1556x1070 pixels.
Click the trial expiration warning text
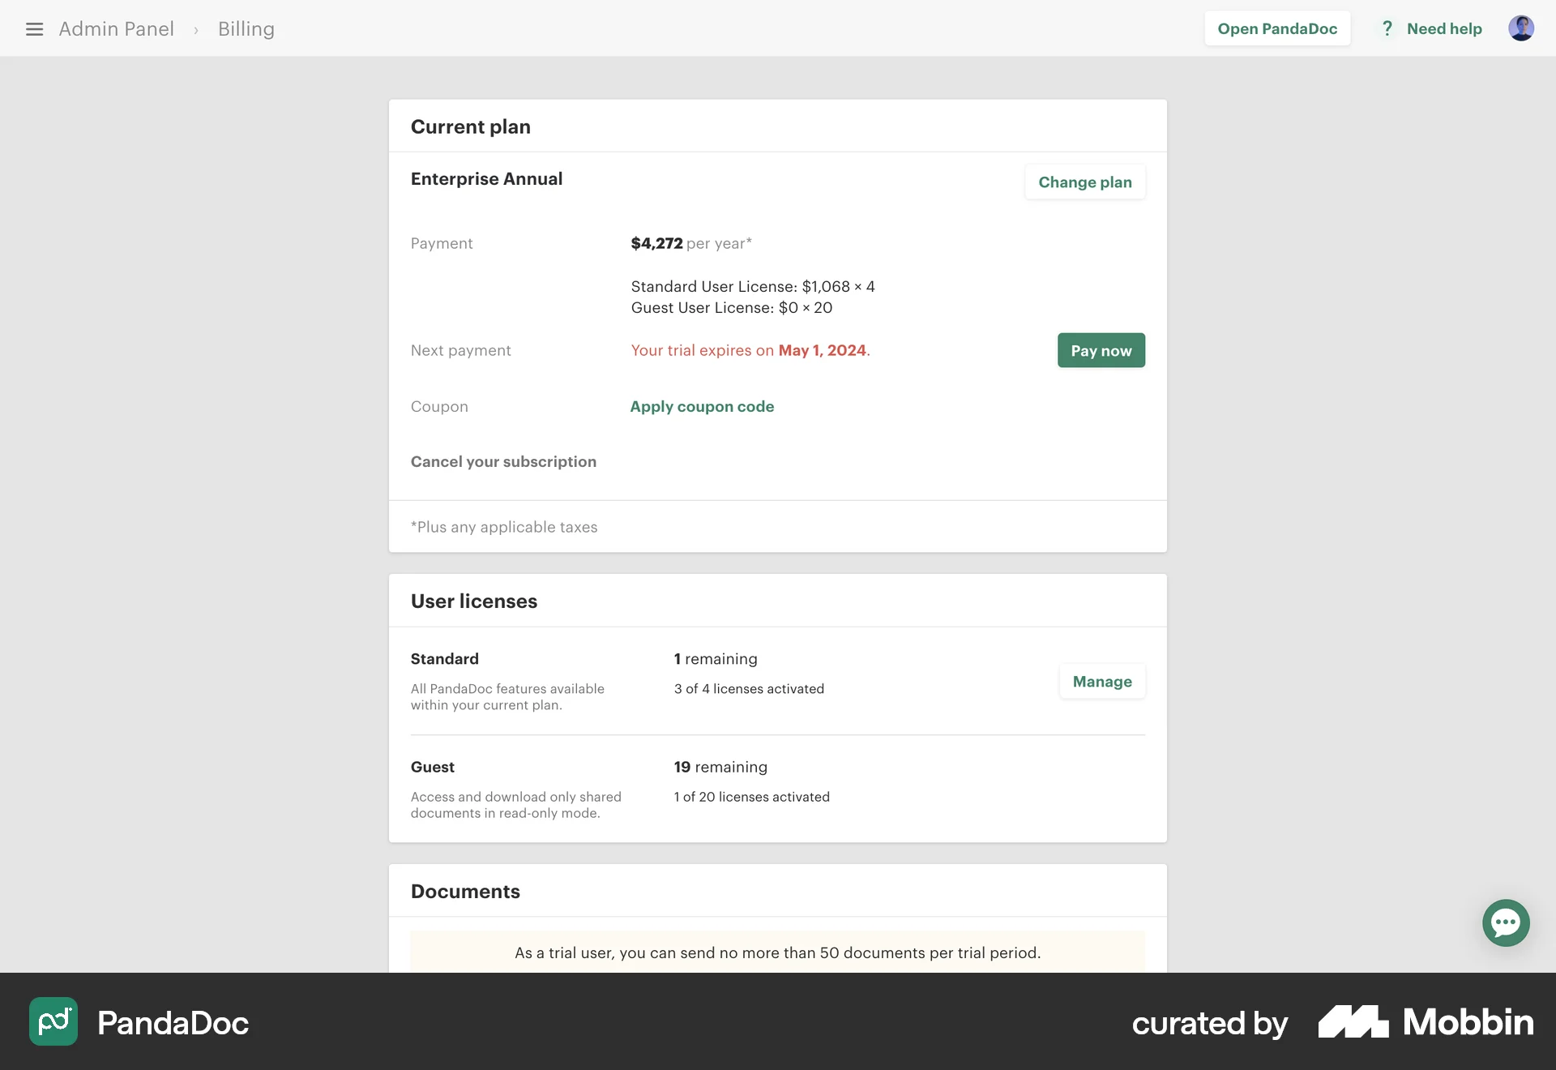[x=750, y=350]
